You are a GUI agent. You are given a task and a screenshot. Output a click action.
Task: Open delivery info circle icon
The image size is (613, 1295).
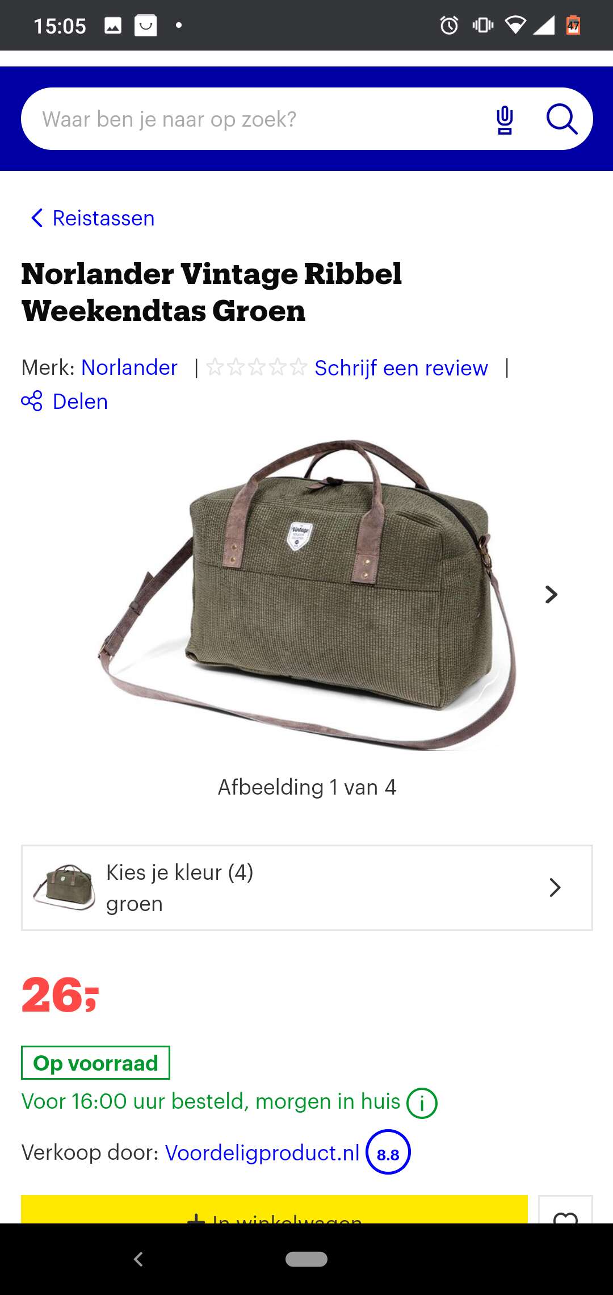click(422, 1103)
